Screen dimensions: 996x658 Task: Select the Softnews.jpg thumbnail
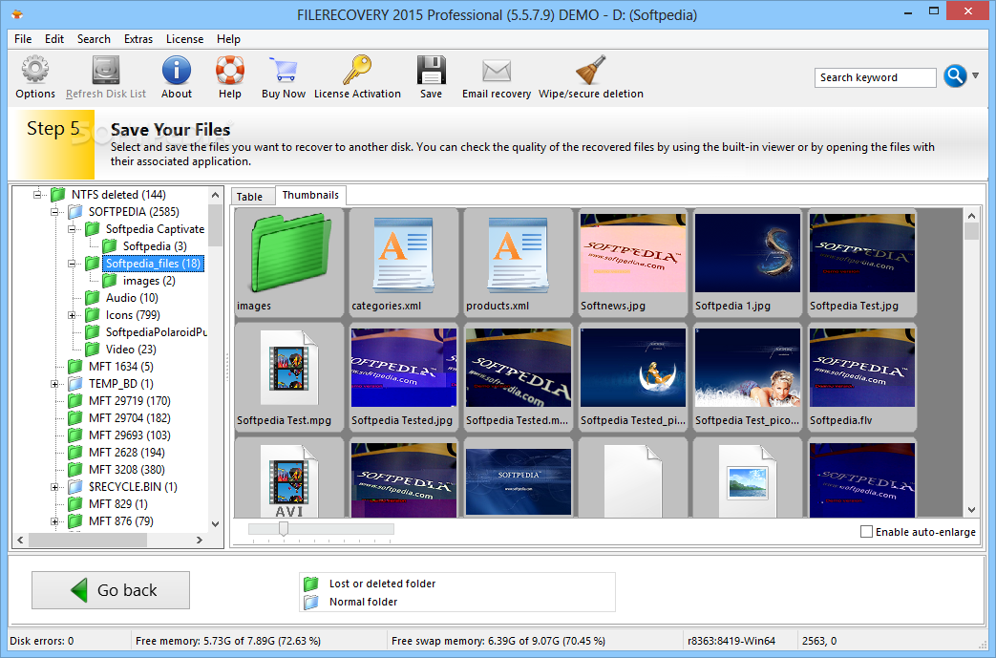633,263
